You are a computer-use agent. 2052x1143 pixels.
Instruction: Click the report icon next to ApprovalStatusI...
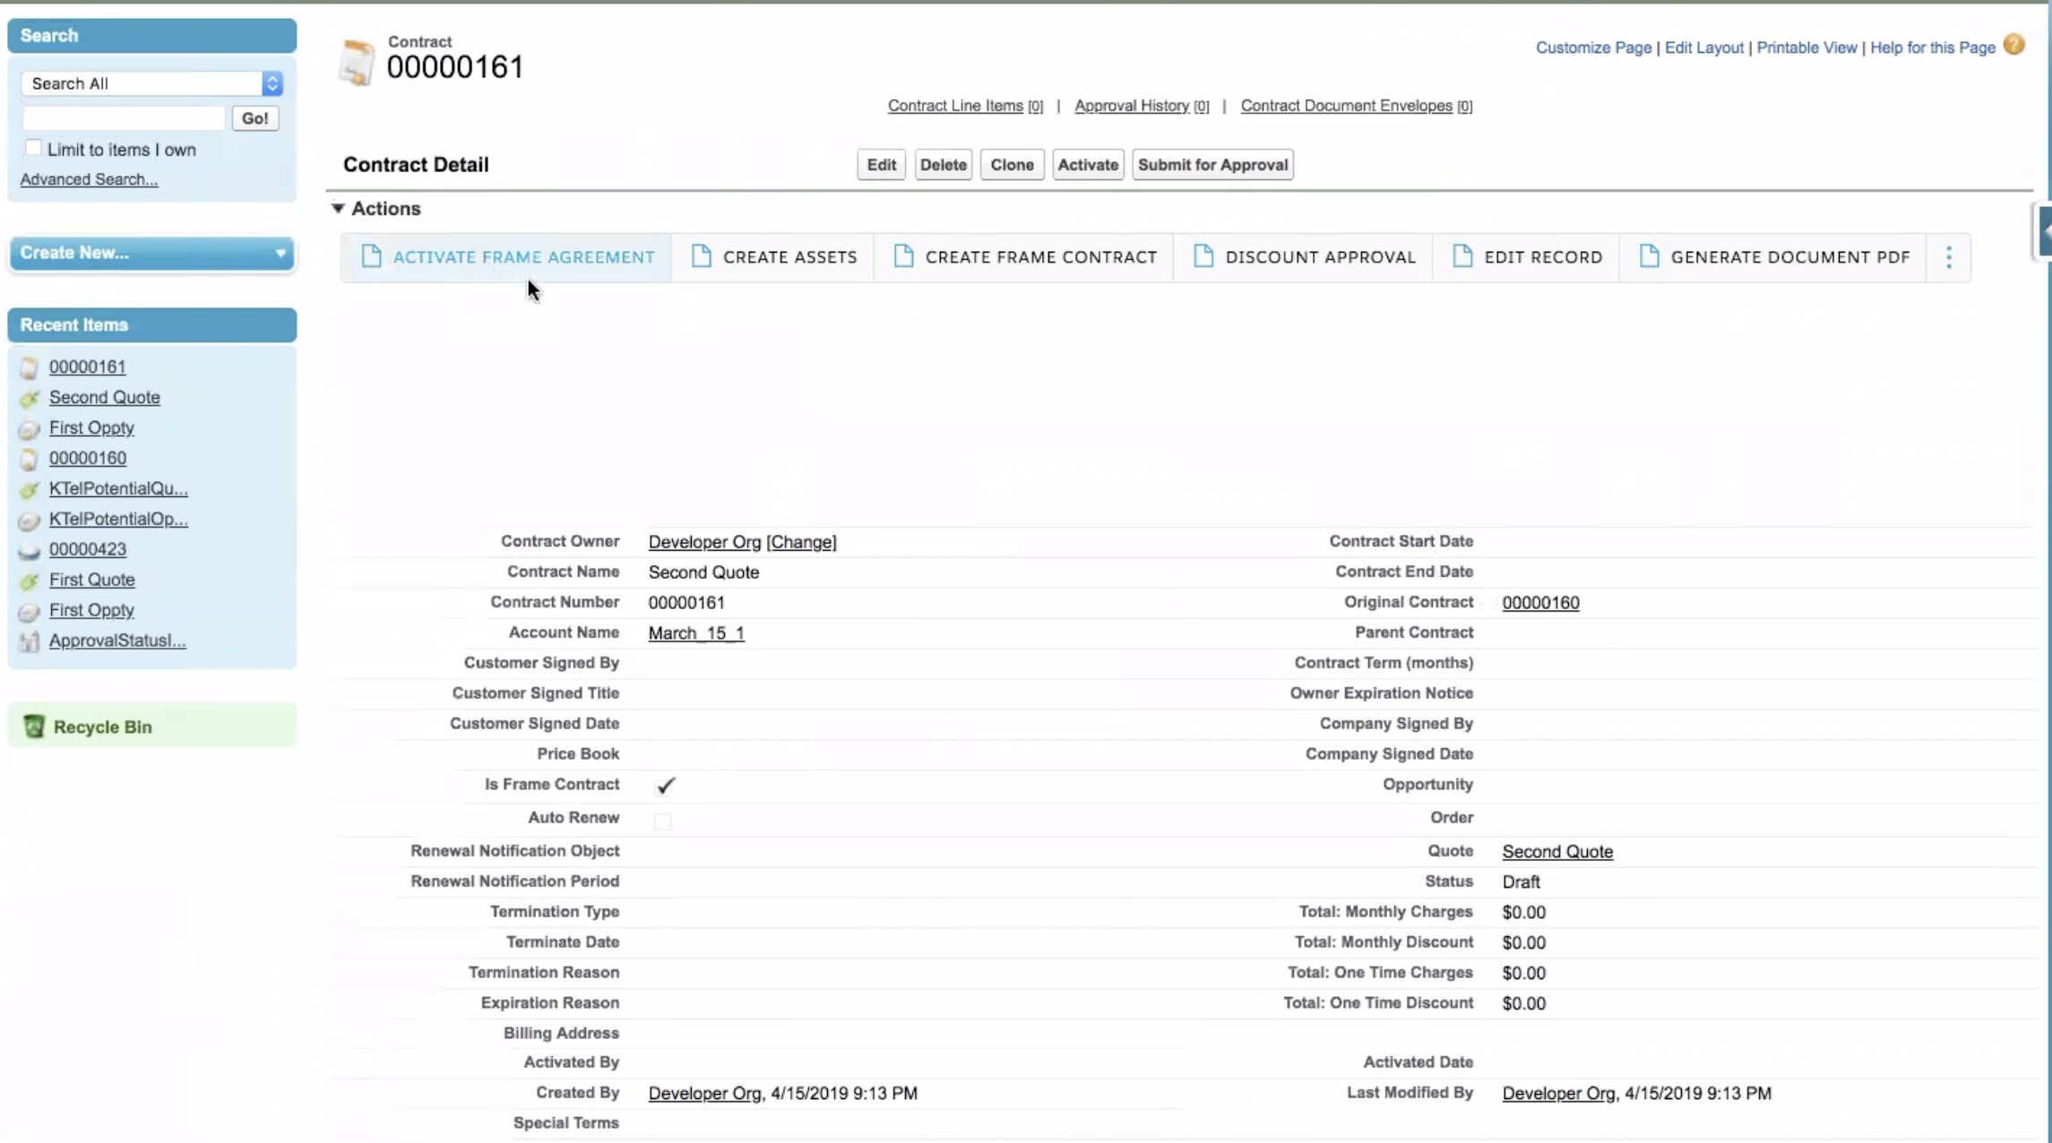pyautogui.click(x=30, y=641)
